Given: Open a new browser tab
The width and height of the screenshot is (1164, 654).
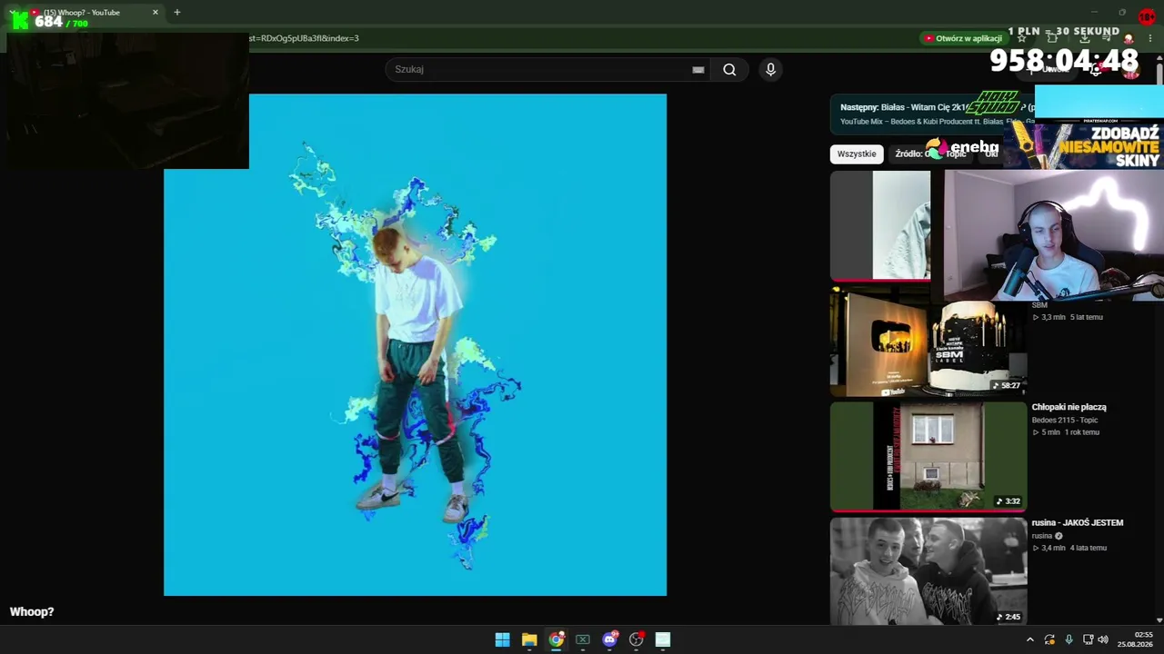Looking at the screenshot, I should (177, 13).
